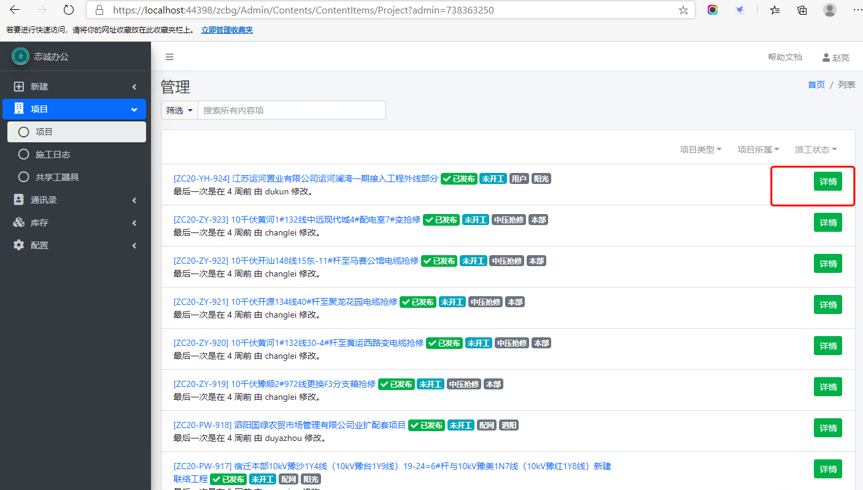The width and height of the screenshot is (863, 490).
Task: Select the 项目 sidebar module icon
Action: 18,109
